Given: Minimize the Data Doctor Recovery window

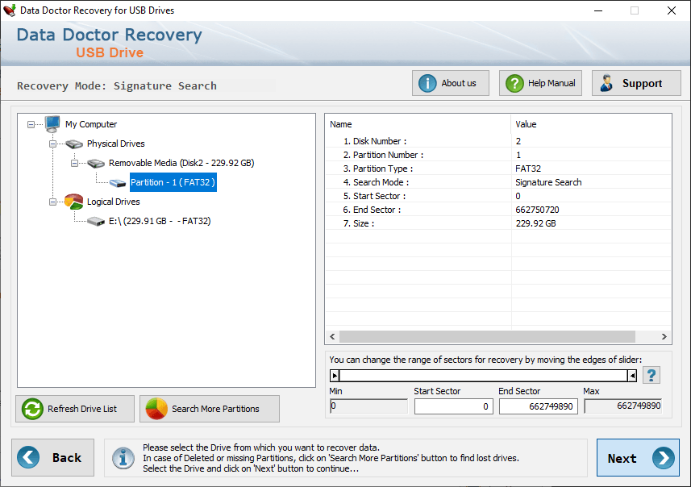Looking at the screenshot, I should (598, 10).
